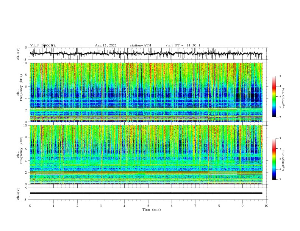Click the ch.1 color bar "log(PSD)(V²/Hz)" label

coord(283,99)
